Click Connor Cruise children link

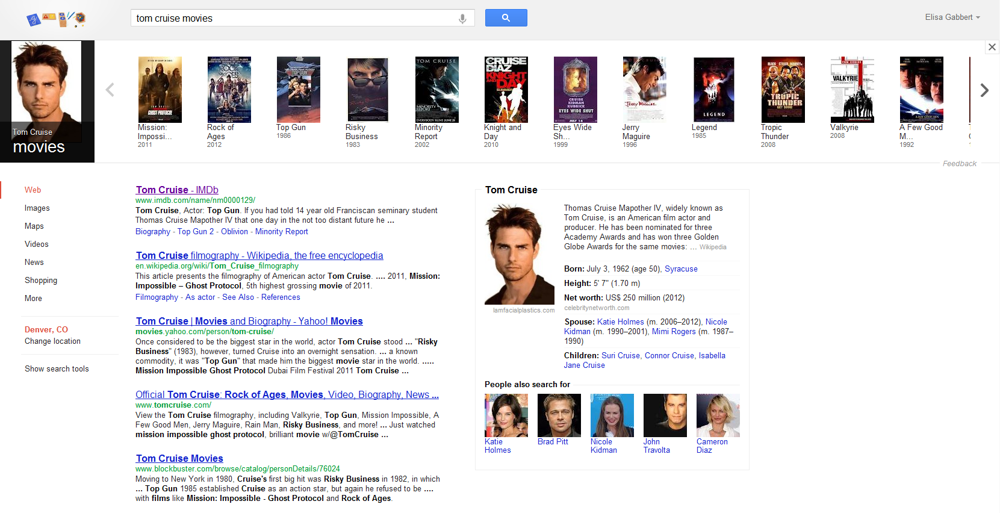point(669,355)
